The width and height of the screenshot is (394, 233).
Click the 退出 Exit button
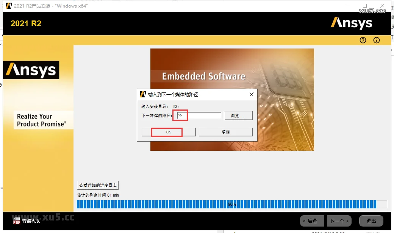pos(371,220)
